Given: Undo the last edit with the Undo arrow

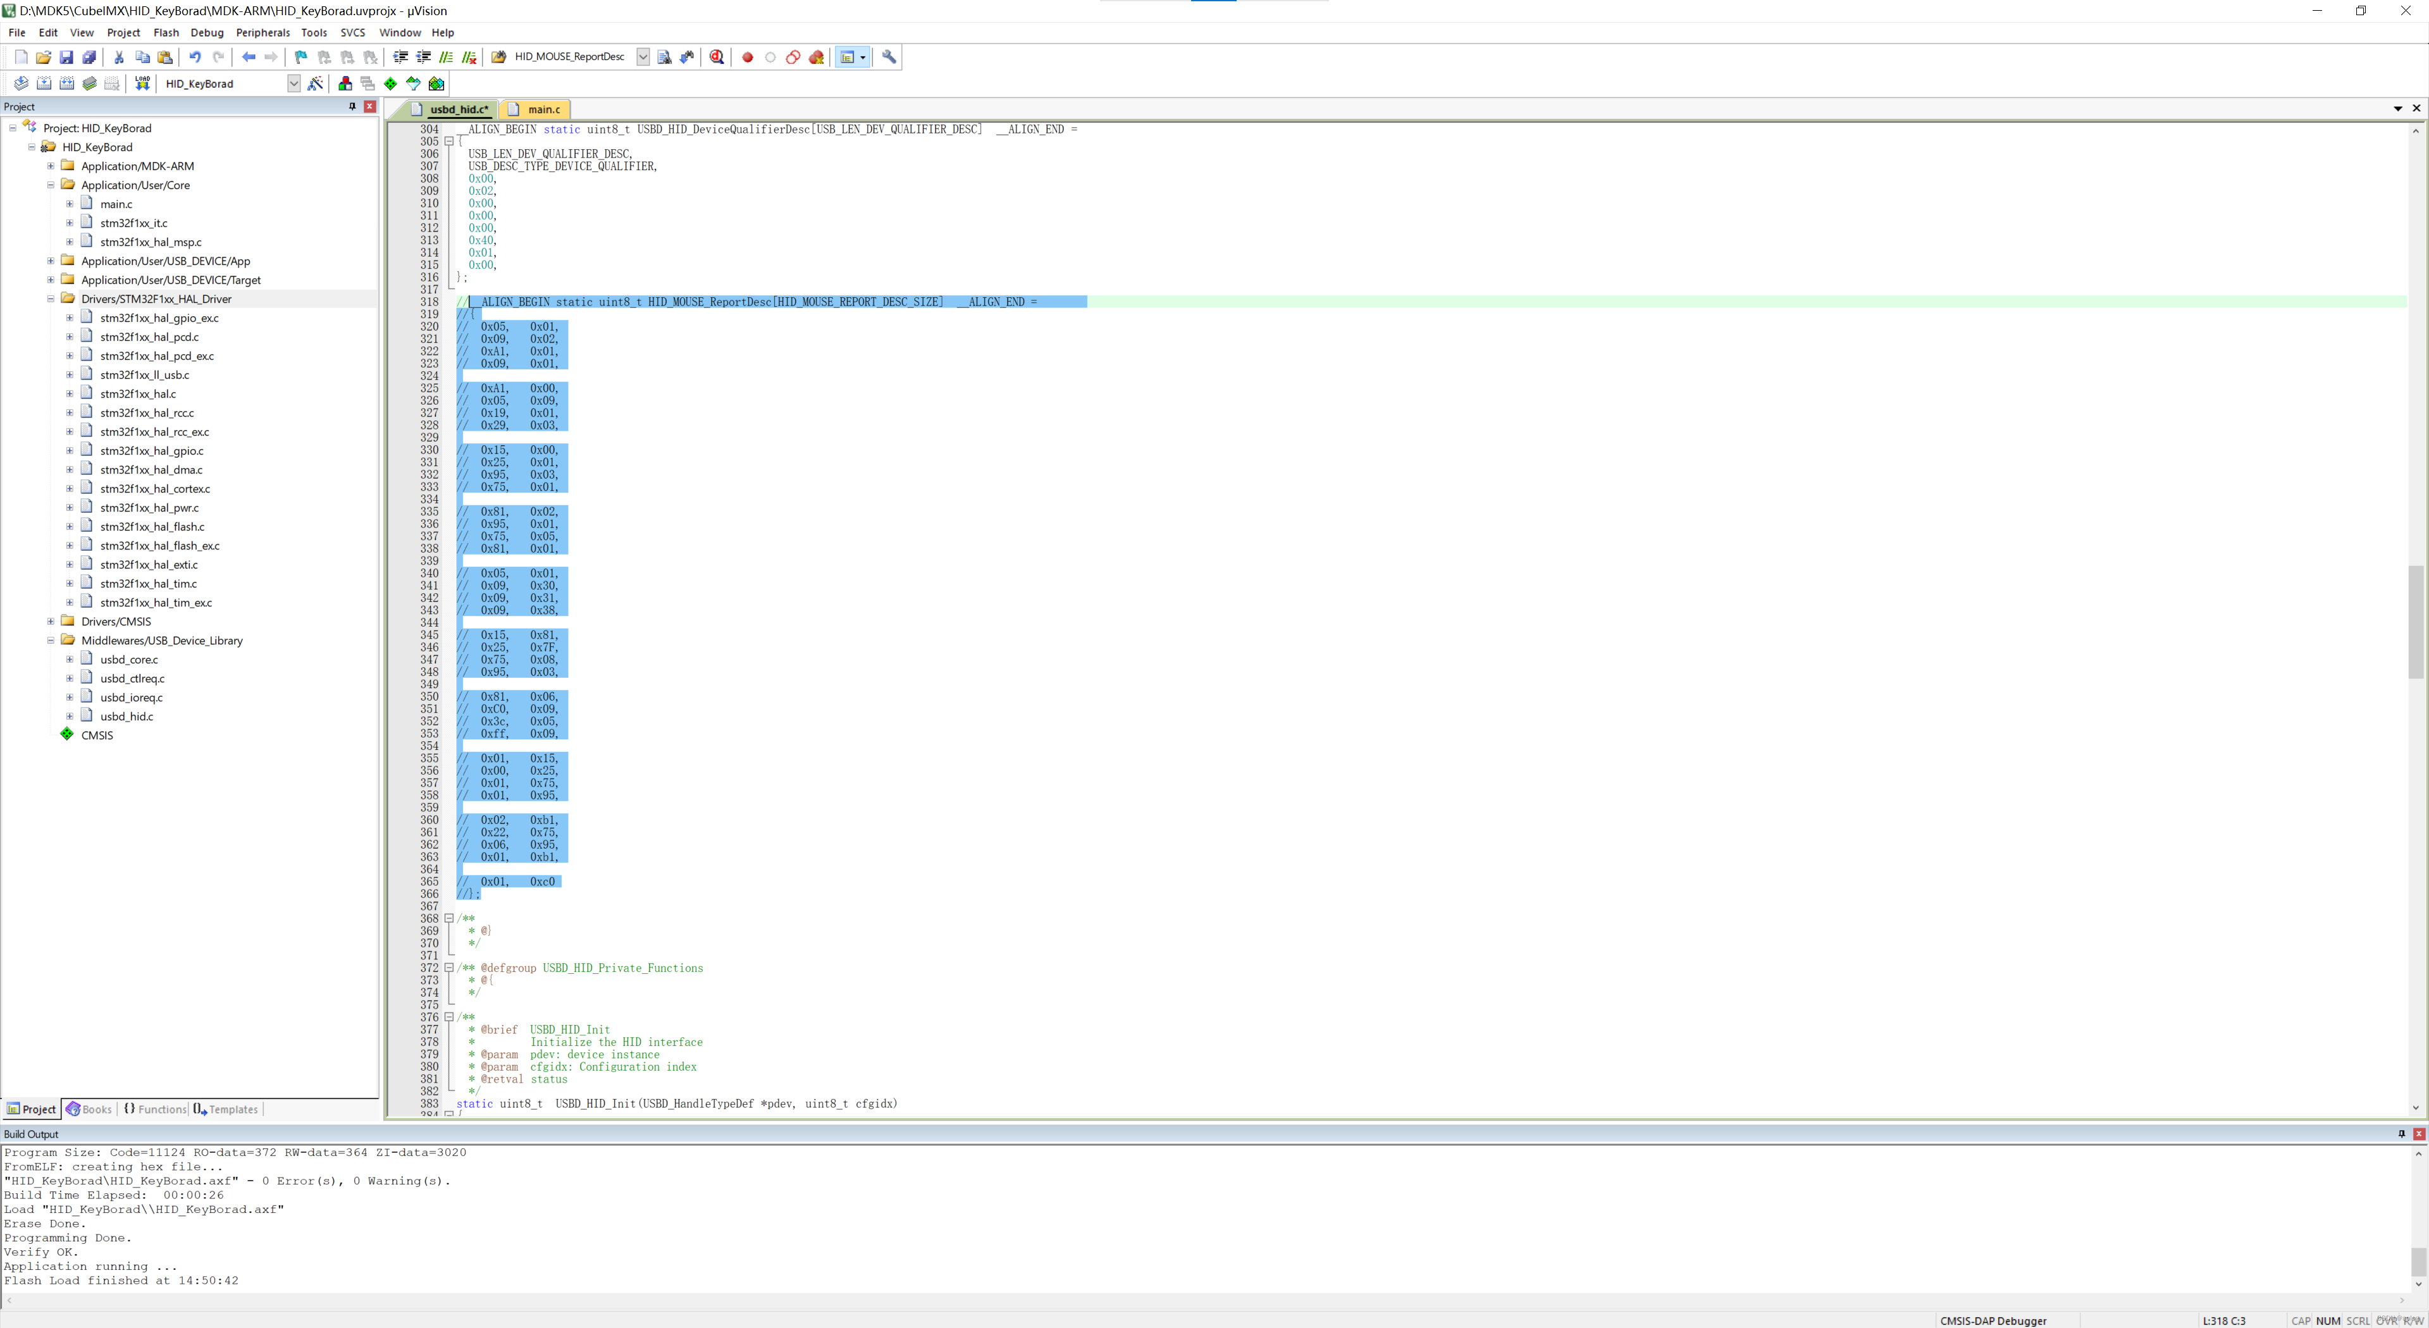Looking at the screenshot, I should coord(195,58).
